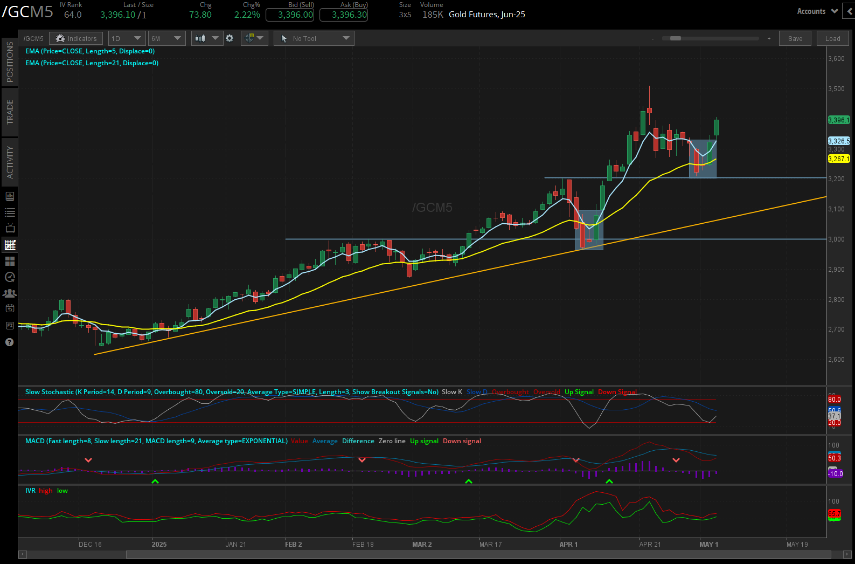855x564 pixels.
Task: Click the scrollbar right arrow at chart bottom
Action: coord(847,554)
